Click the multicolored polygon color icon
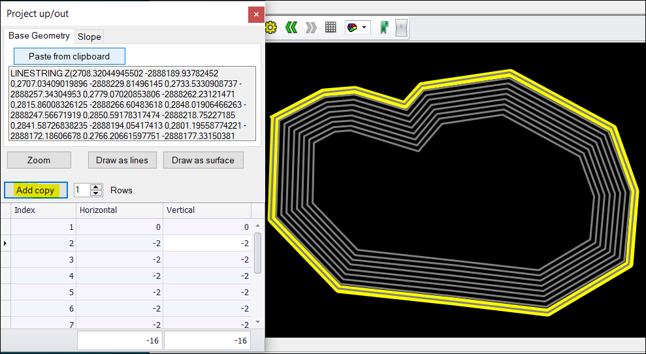The image size is (646, 354). tap(352, 27)
